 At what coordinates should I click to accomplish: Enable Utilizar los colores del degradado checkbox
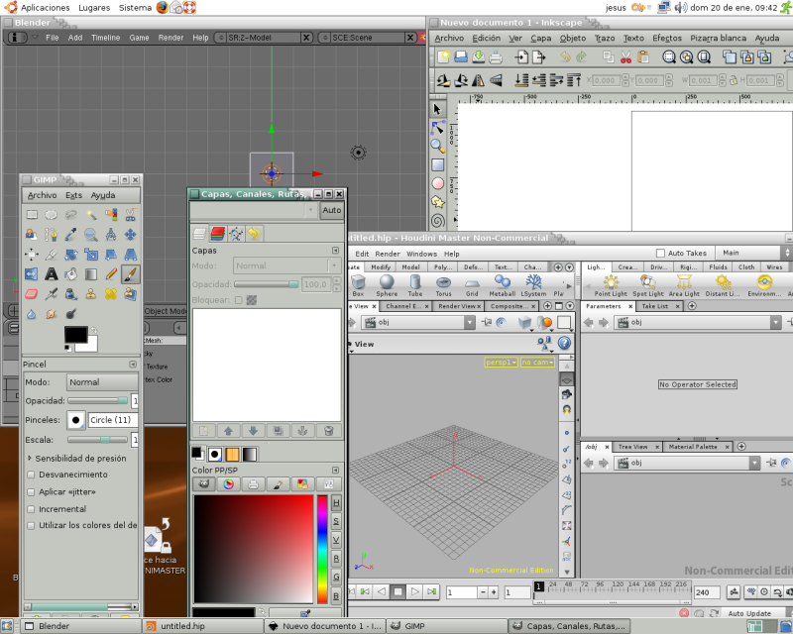point(31,525)
